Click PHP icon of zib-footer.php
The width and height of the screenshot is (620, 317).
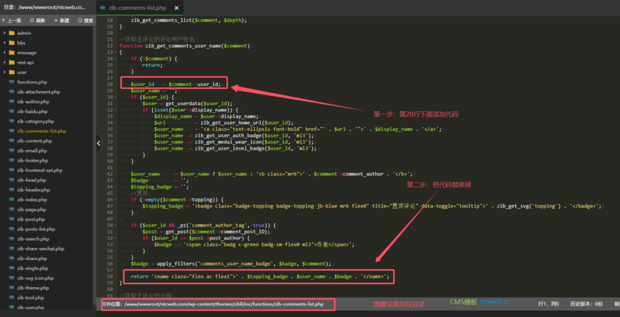(12, 160)
